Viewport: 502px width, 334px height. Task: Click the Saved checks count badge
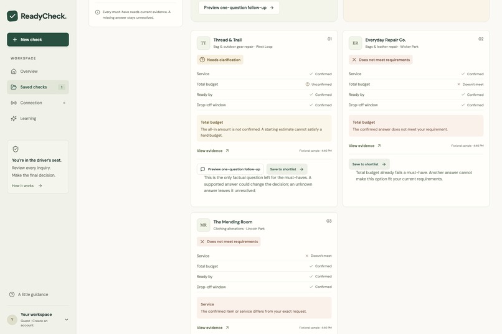pyautogui.click(x=62, y=87)
